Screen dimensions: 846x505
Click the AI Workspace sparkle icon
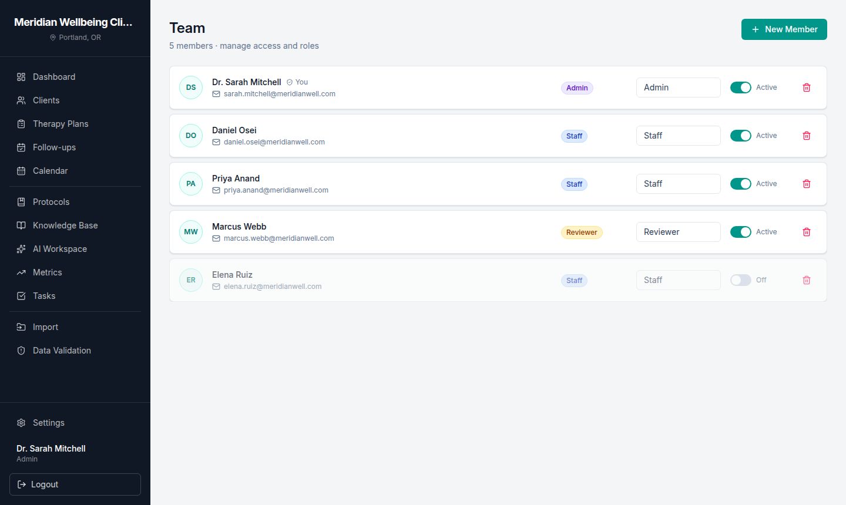pos(21,249)
